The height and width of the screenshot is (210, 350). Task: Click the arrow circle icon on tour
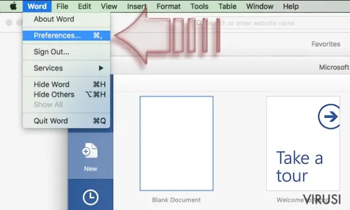click(329, 116)
